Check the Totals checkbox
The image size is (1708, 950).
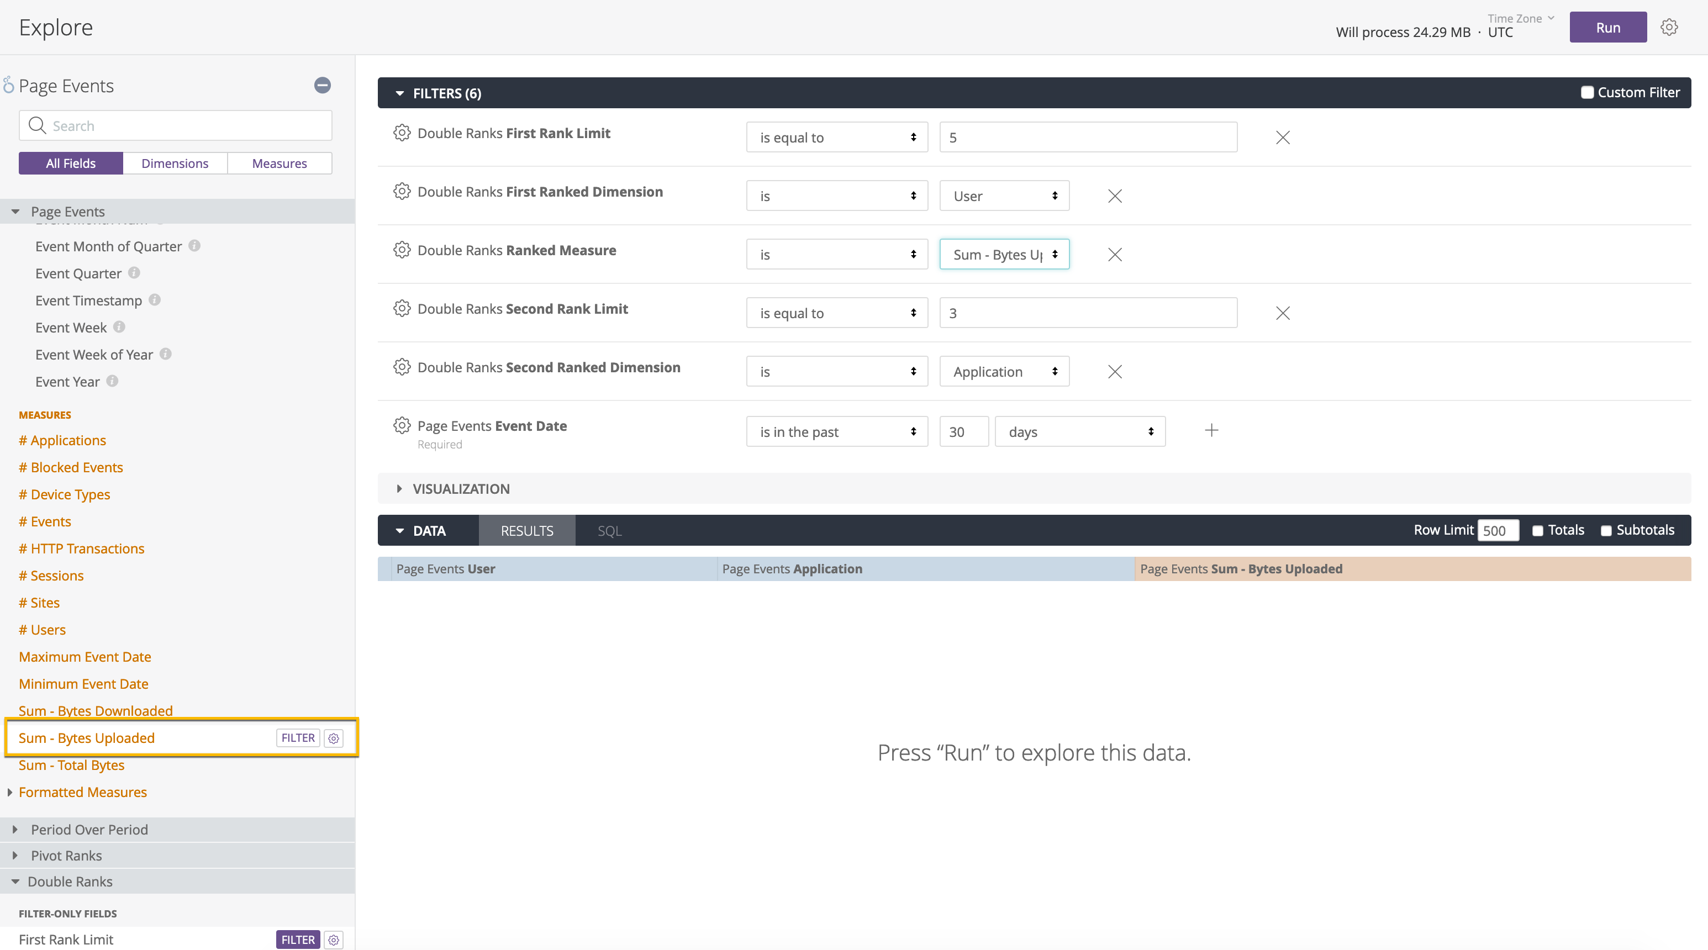coord(1538,530)
